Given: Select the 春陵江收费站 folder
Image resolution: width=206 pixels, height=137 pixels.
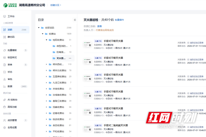Looking at the screenshot, I should tap(59, 101).
